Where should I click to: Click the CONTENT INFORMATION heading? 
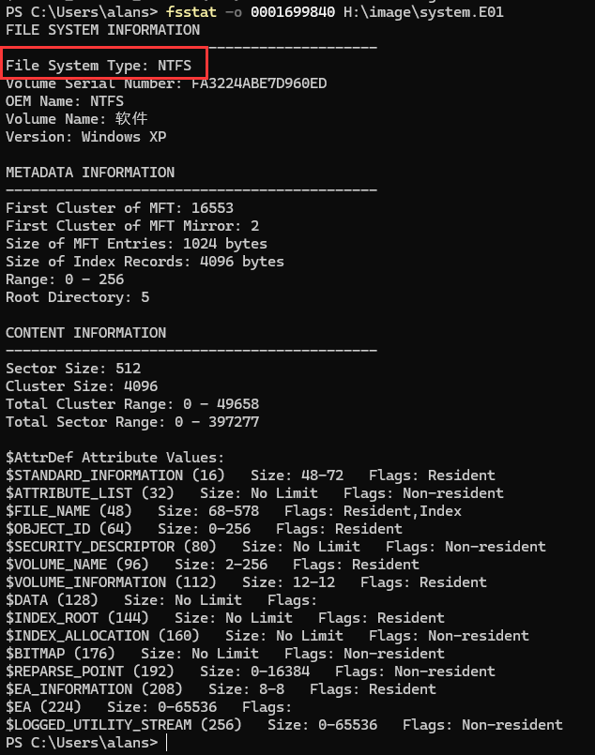coord(85,333)
